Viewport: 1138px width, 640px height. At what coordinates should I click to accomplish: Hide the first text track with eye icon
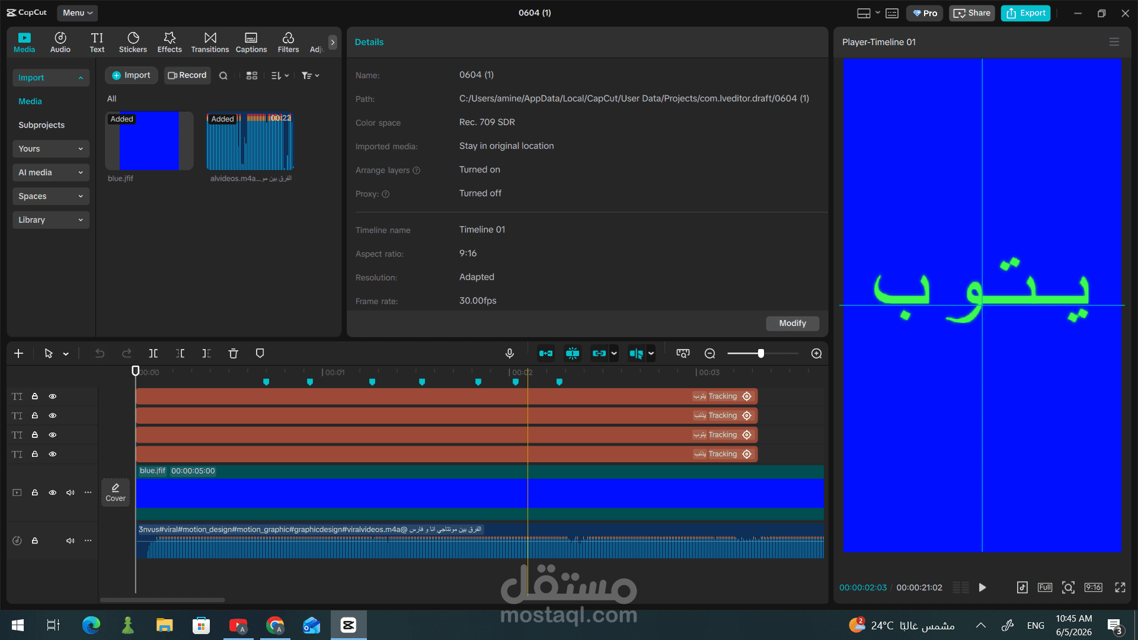[53, 396]
